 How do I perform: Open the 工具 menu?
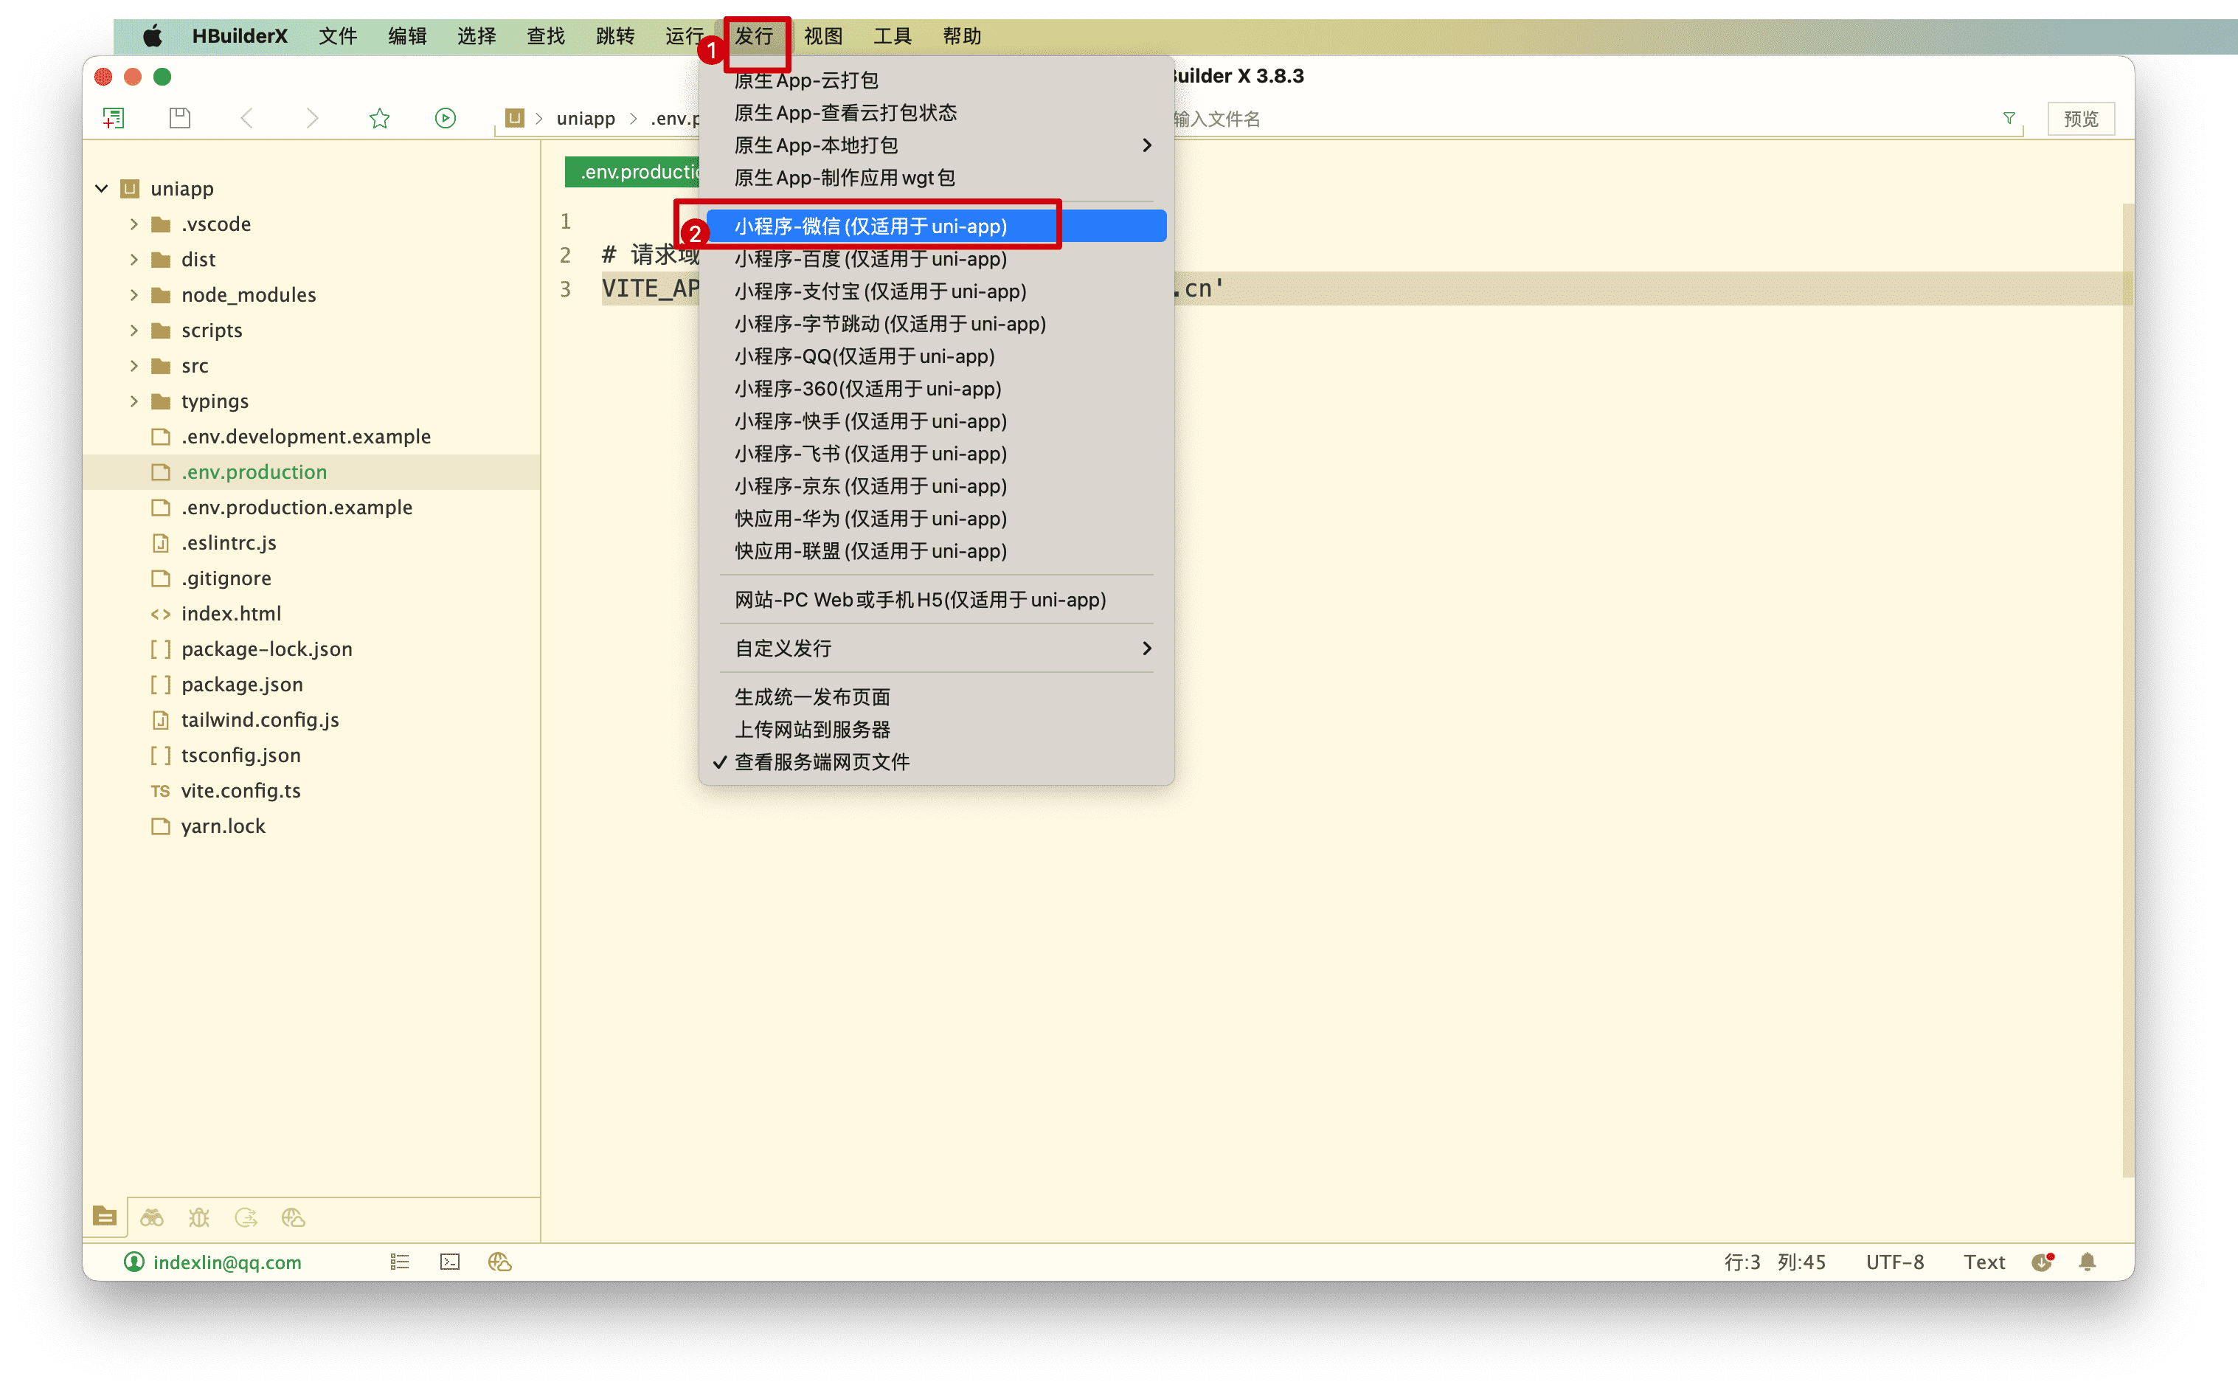click(x=893, y=36)
